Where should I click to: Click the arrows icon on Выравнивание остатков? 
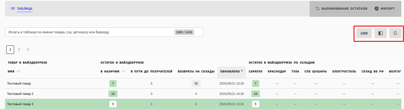318,9
